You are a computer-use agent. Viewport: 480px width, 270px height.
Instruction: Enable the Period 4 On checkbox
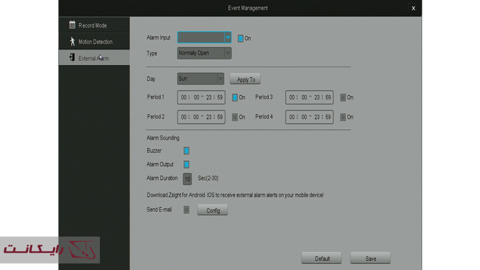point(343,117)
